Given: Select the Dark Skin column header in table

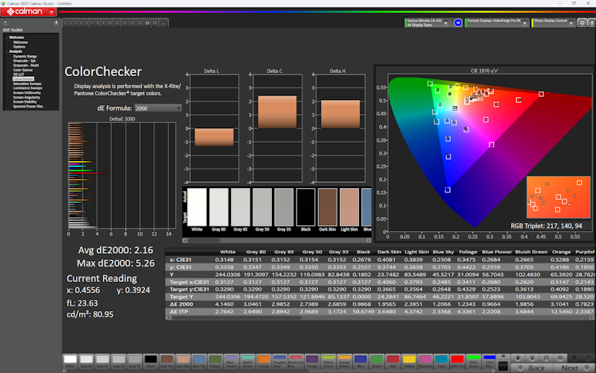Looking at the screenshot, I should coord(389,252).
